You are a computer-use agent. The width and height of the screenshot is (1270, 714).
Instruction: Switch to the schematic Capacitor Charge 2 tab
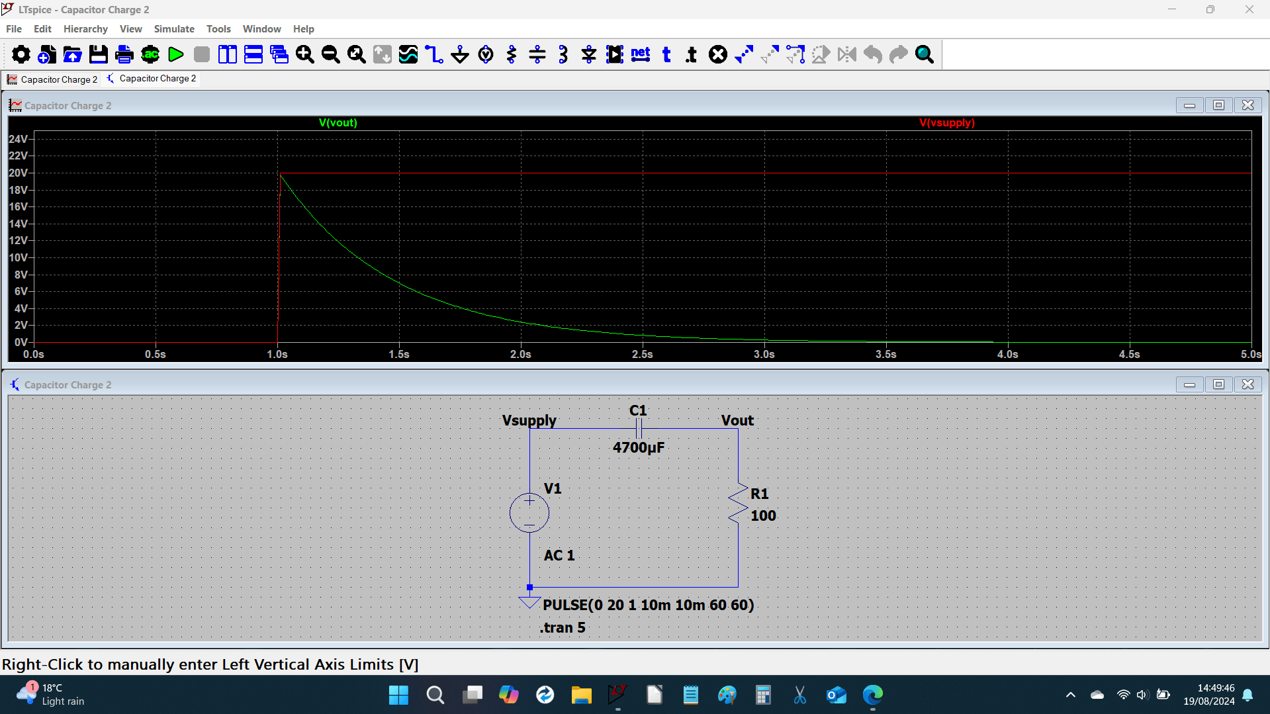pyautogui.click(x=152, y=79)
